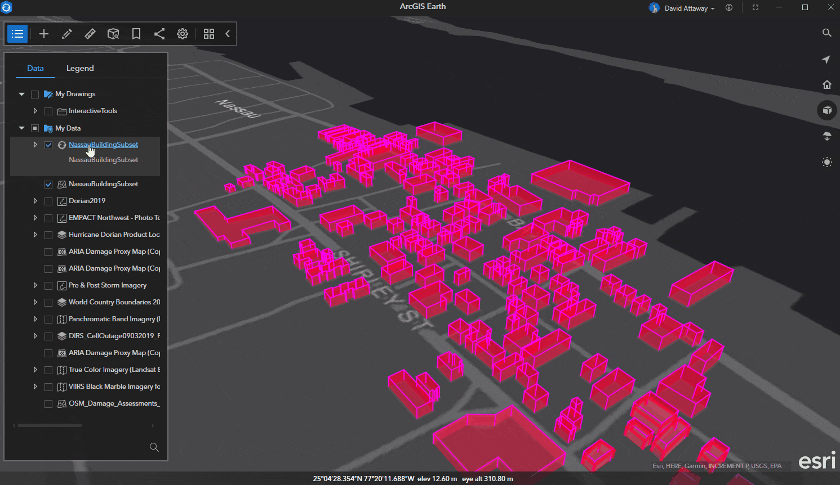The height and width of the screenshot is (485, 840).
Task: Collapse the toolbar with left chevron
Action: [x=228, y=34]
